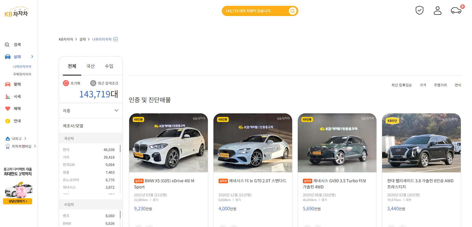
Task: Open the shield certification icon in header
Action: [x=419, y=10]
